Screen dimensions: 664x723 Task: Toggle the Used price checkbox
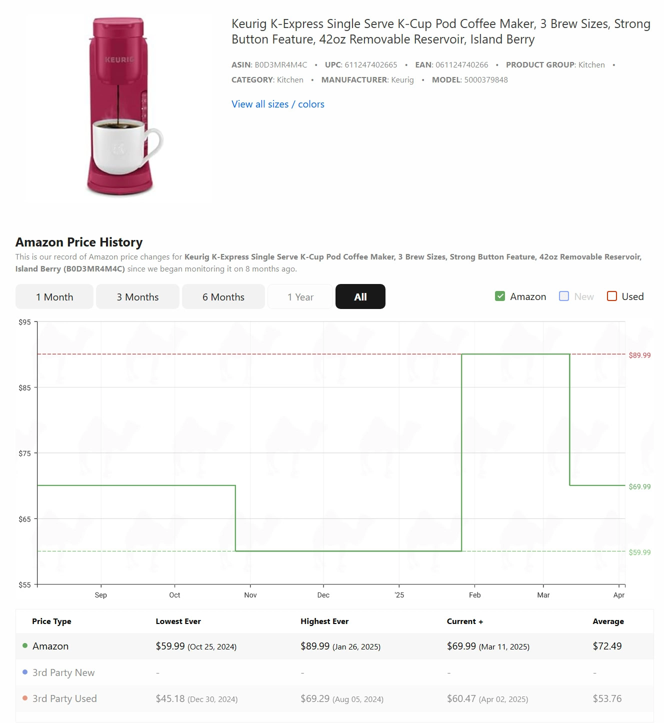(x=611, y=296)
